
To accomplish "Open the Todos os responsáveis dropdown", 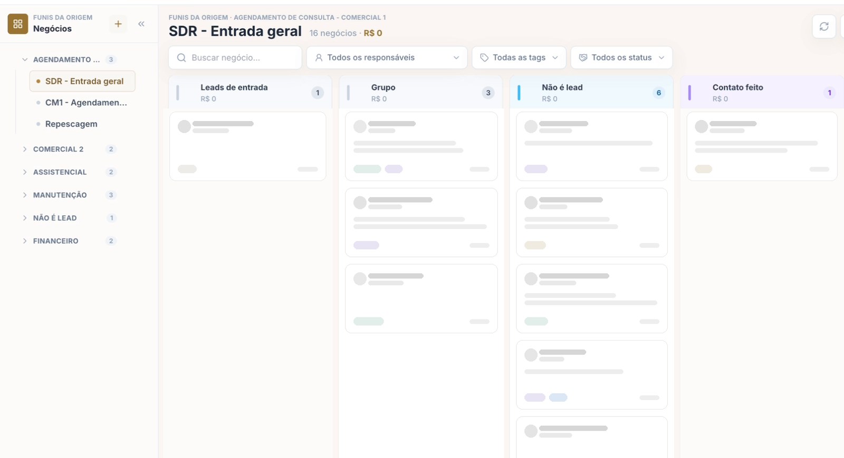I will (387, 58).
